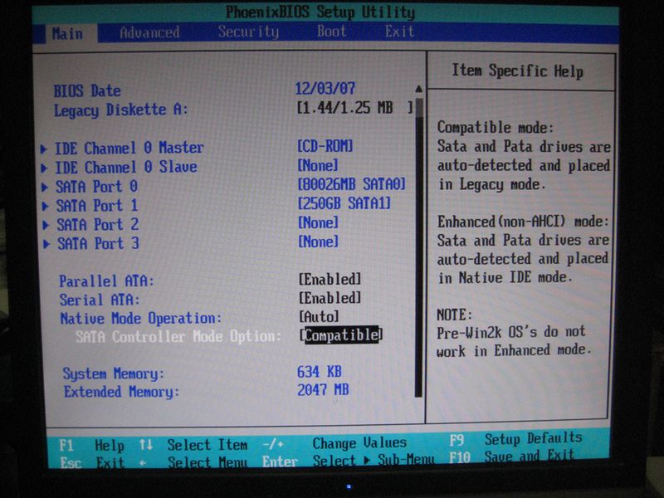Click the NOTE text in help panel
The width and height of the screenshot is (664, 498).
[x=454, y=315]
